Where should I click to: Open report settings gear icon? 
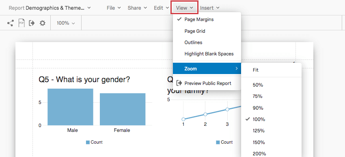[x=43, y=23]
